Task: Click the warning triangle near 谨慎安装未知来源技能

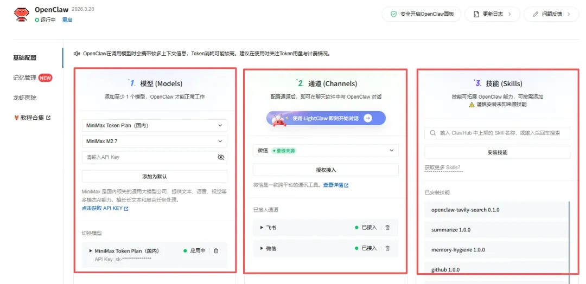Action: coord(472,105)
